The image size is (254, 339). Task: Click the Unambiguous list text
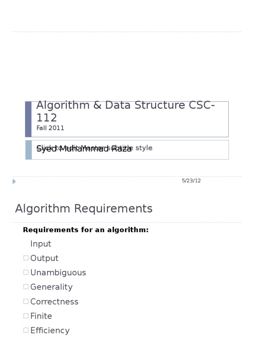pos(58,273)
